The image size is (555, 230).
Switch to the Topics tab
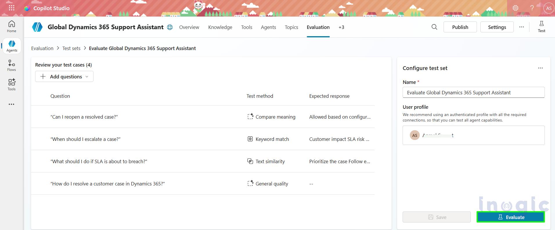click(291, 27)
